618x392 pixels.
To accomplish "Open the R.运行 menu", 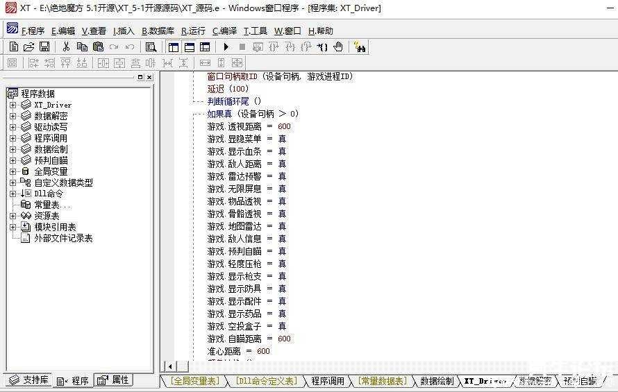I will coord(193,31).
